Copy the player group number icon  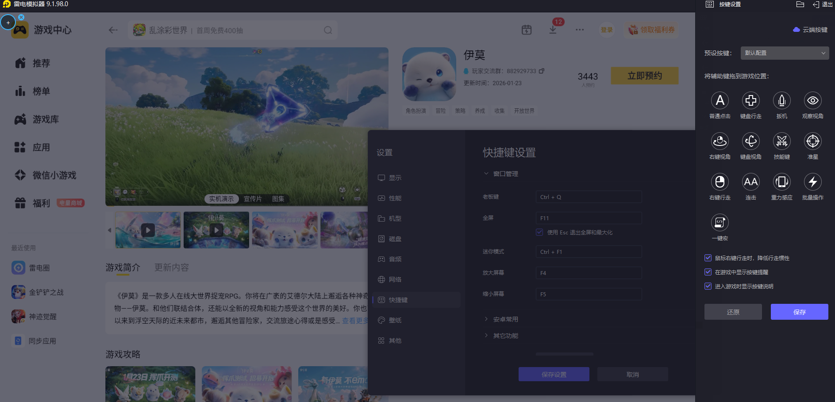click(x=542, y=71)
